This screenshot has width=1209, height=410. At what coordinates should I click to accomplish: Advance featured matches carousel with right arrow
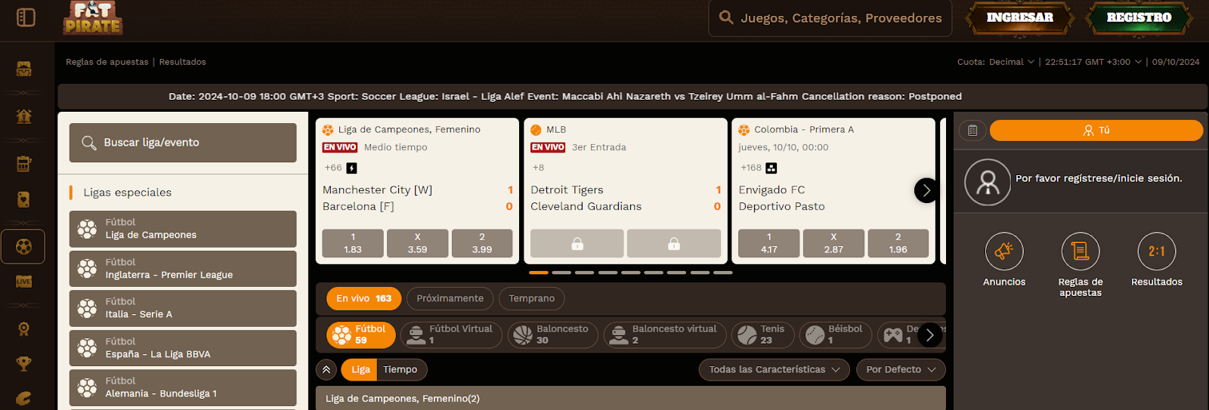click(926, 190)
